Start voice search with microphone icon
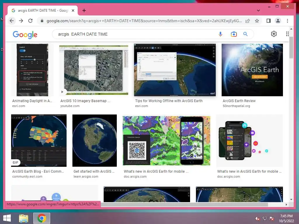 220,34
